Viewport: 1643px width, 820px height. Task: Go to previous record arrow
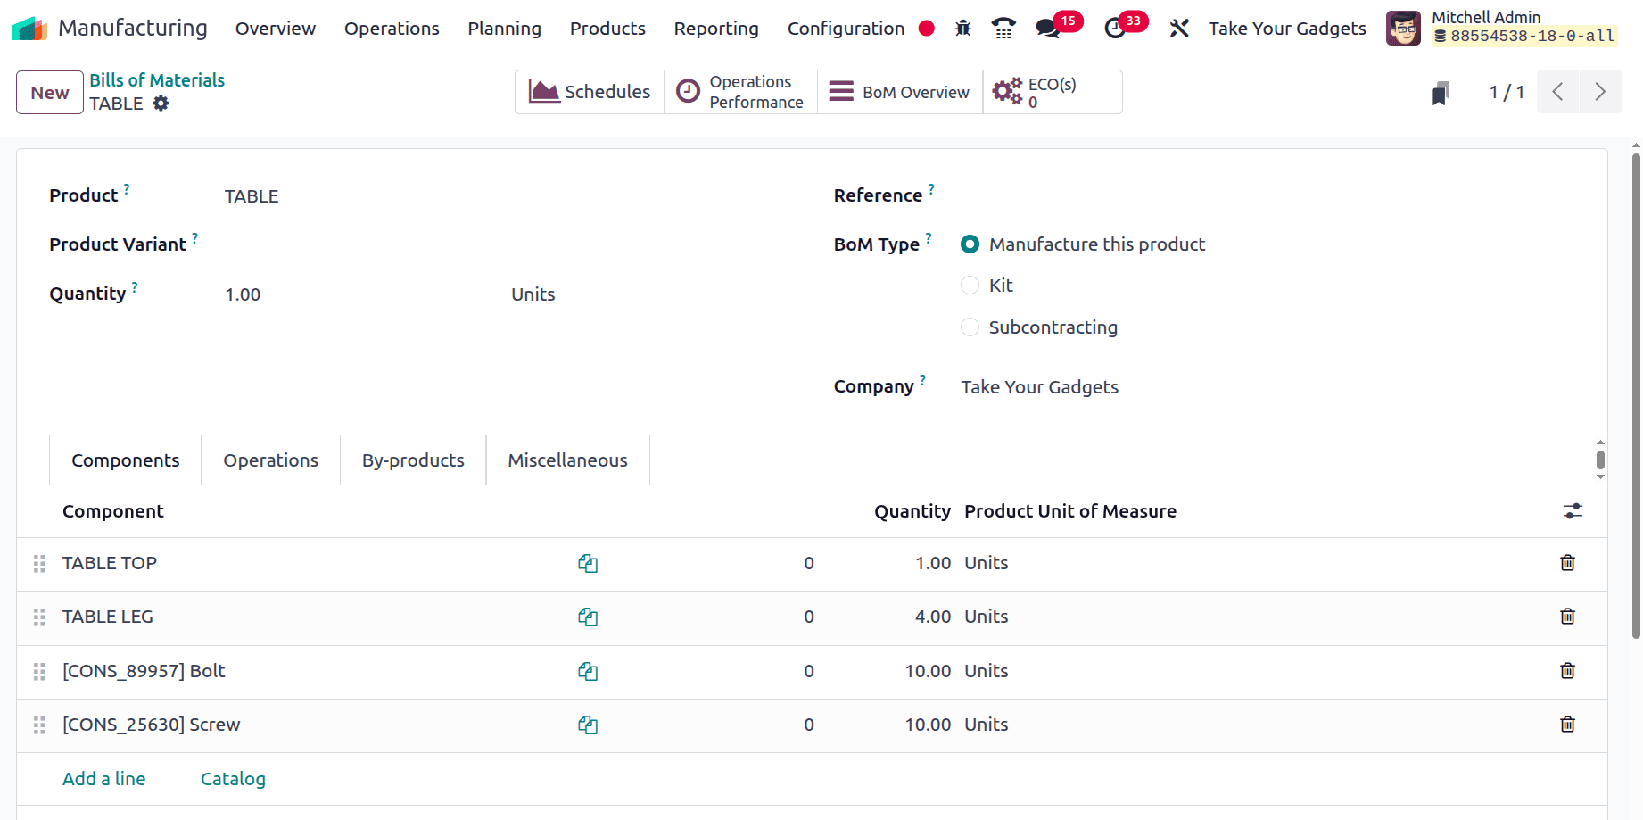click(1557, 92)
